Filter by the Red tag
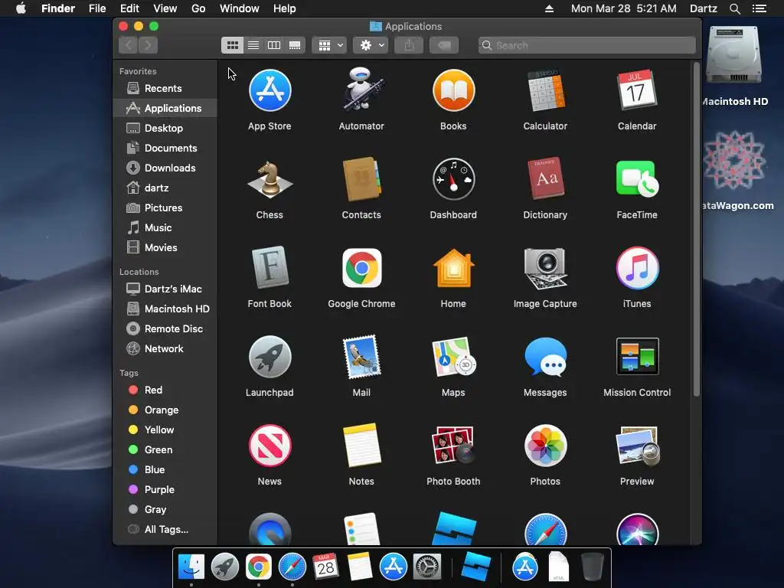 click(x=165, y=390)
